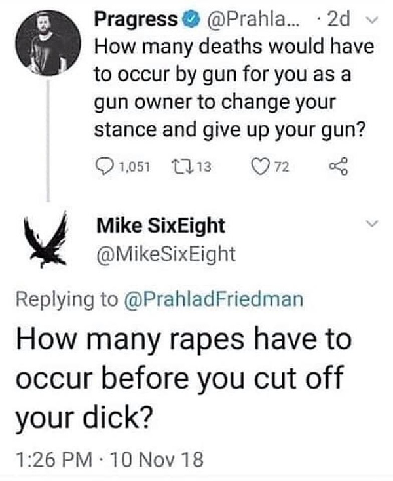Click the Mike SixEight display name
Viewport: 393px width, 481px height.
tap(160, 226)
